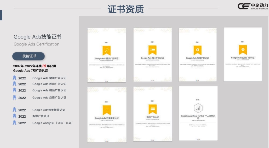Click list entry Google Ads 应用广告认证

(49, 97)
